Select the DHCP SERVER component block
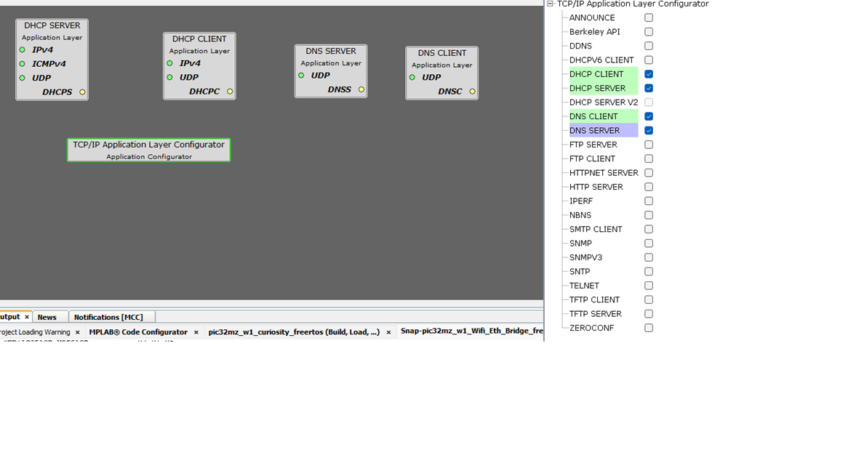 [52, 60]
